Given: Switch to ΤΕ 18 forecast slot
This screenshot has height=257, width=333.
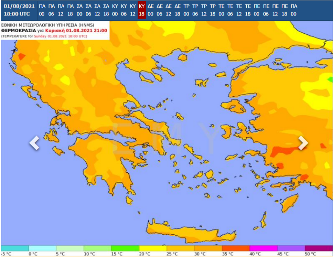Looking at the screenshot, I should (247, 10).
